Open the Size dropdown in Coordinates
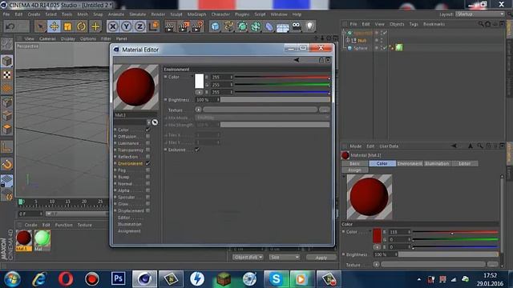513x288 pixels. [284, 258]
